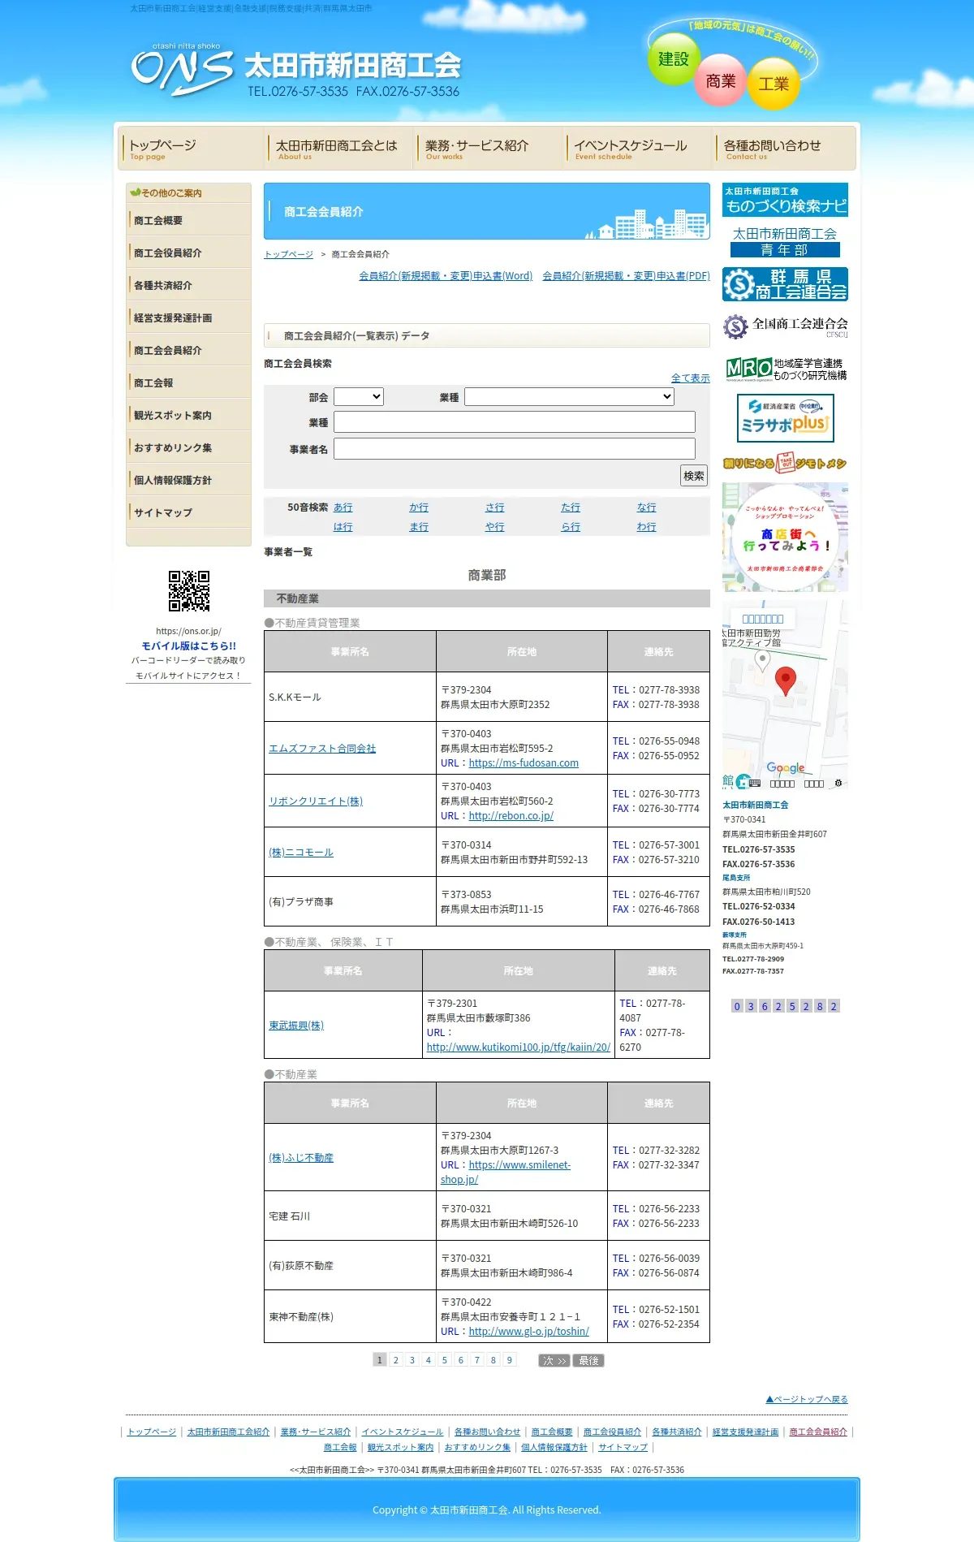
Task: Select 経営支援発達計画 in sidebar
Action: [188, 317]
